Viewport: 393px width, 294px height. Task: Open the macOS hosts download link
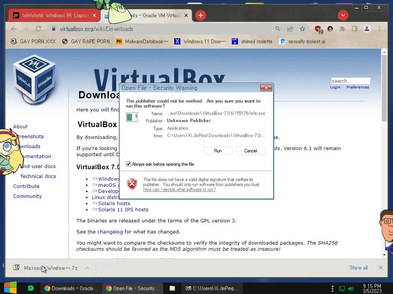[x=107, y=185]
